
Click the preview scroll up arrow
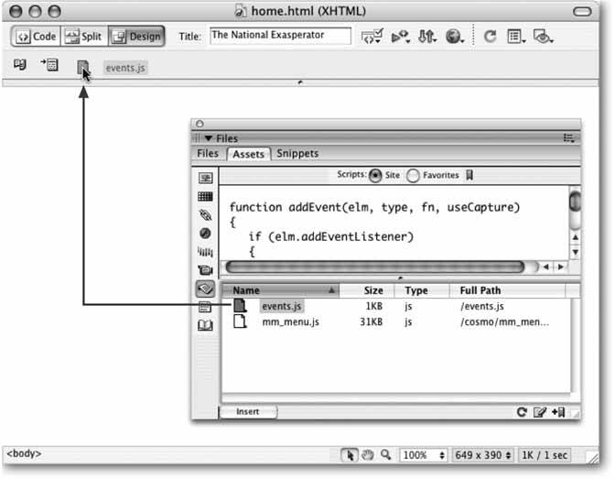point(575,237)
